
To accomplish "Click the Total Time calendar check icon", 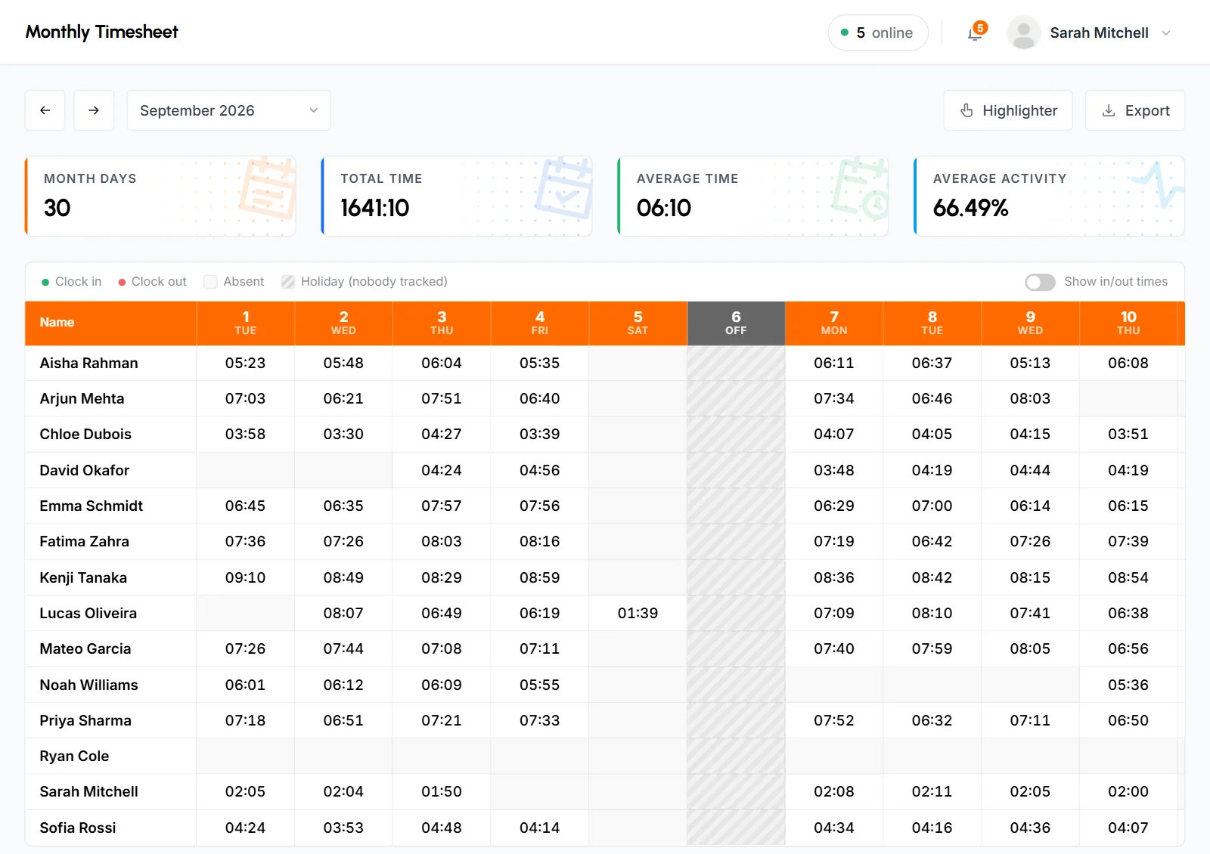I will [563, 188].
